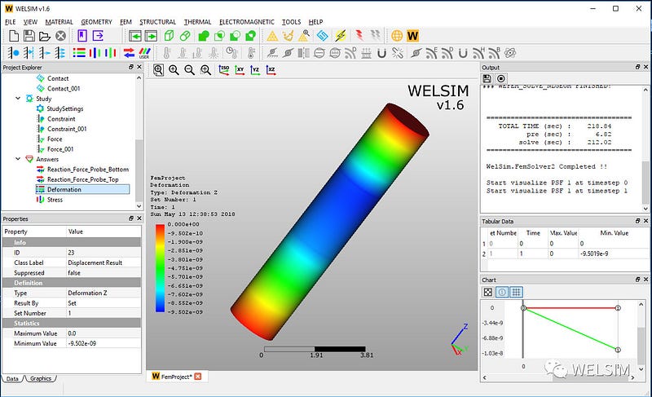Toggle the Chart panel grid lines button
The image size is (652, 397).
click(x=516, y=292)
